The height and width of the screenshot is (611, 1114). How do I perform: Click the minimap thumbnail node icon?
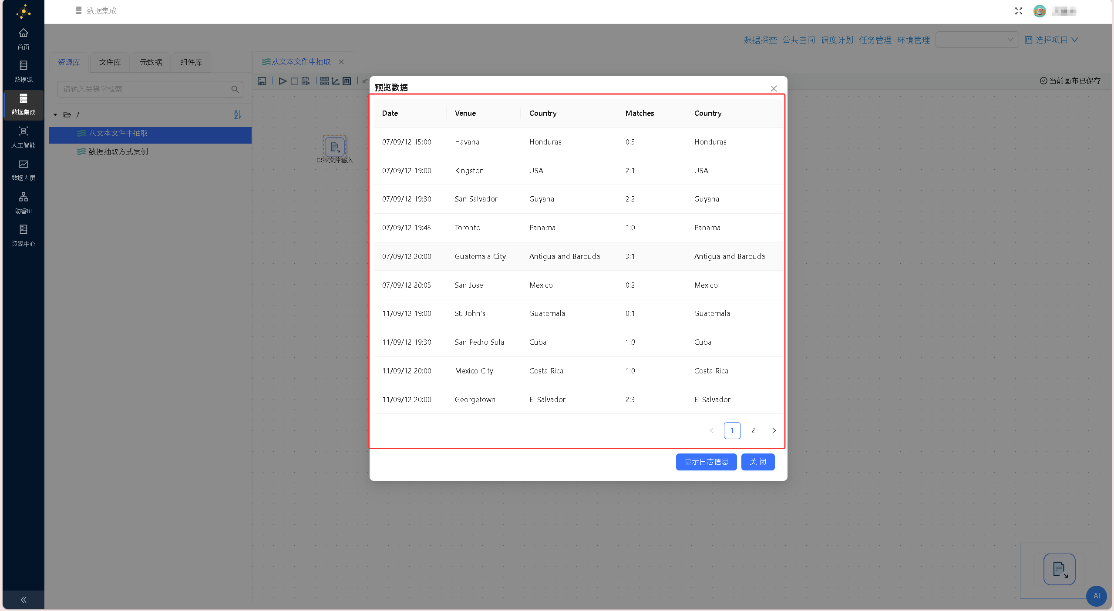coord(1059,569)
